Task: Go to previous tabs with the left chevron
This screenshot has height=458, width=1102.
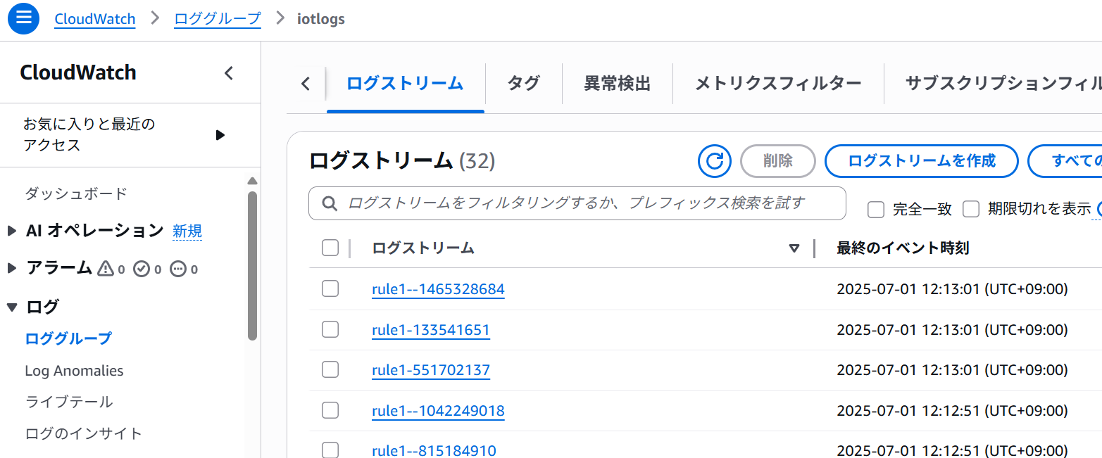Action: 306,84
